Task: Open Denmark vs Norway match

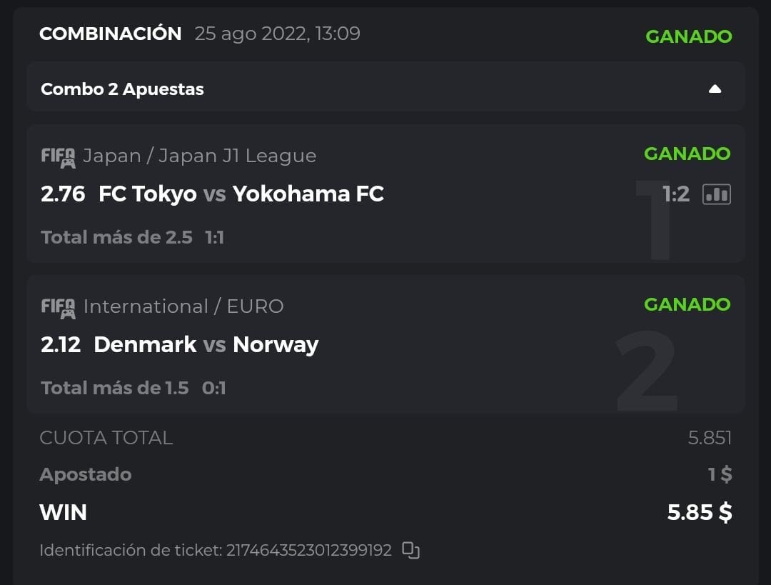Action: [206, 345]
